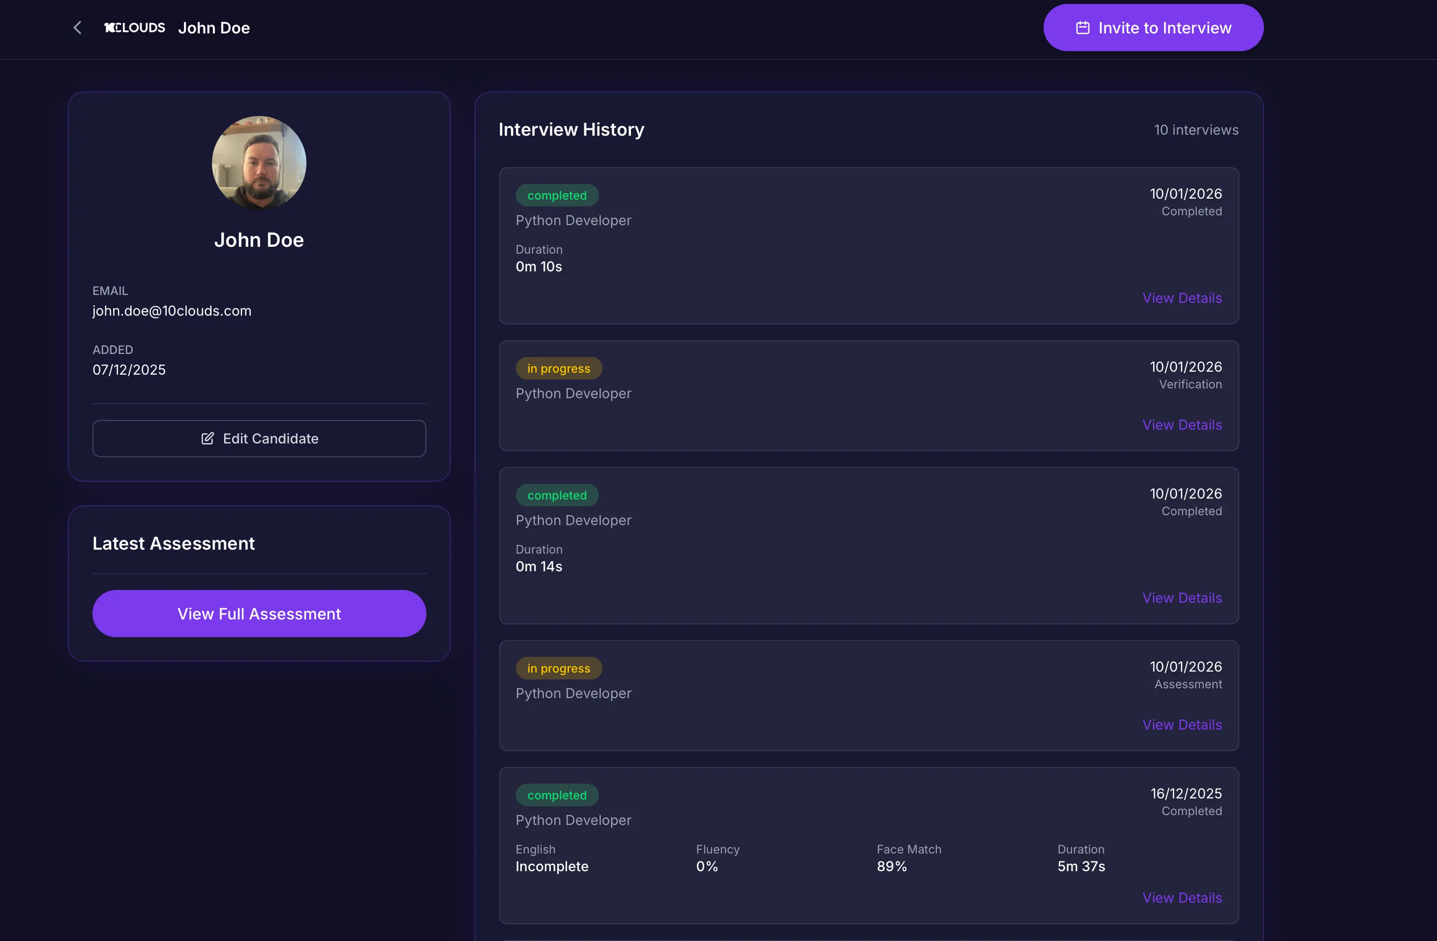View Details of Verification in-progress interview
The image size is (1437, 941).
coord(1182,425)
